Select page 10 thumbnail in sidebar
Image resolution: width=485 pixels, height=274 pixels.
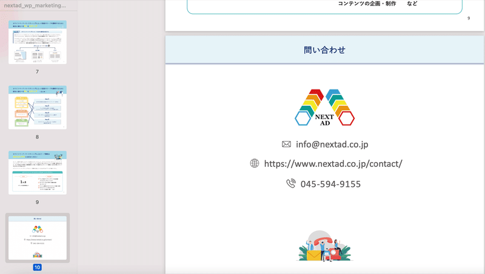click(38, 238)
